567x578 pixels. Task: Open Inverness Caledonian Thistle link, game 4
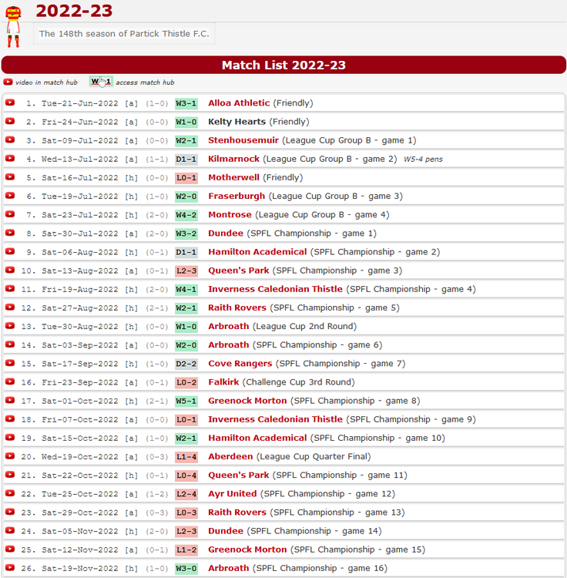point(275,289)
